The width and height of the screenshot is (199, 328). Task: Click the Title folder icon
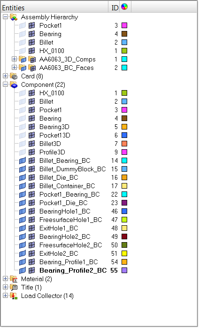[14, 288]
